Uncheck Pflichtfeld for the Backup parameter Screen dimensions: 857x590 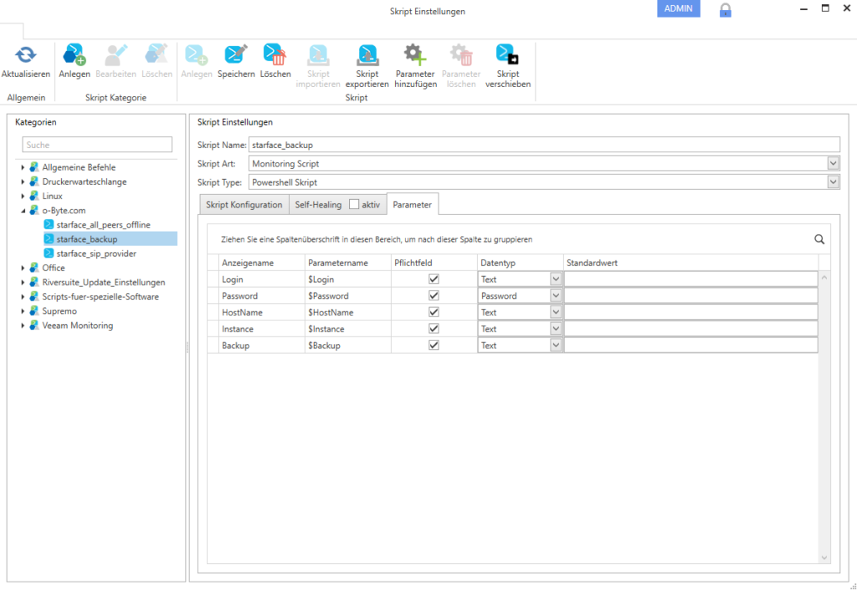click(x=434, y=345)
